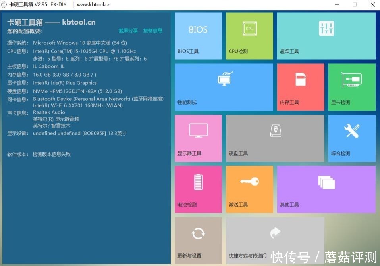
Task: Browse 其他工具 (Other Tools)
Action: 326,189
